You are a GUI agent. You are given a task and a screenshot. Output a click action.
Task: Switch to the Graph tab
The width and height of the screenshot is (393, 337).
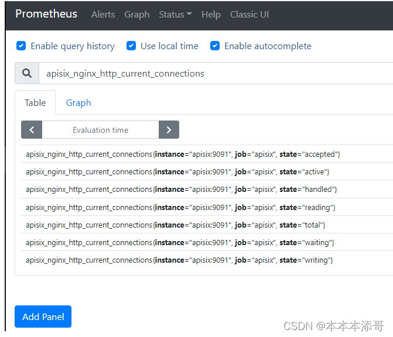(x=78, y=103)
